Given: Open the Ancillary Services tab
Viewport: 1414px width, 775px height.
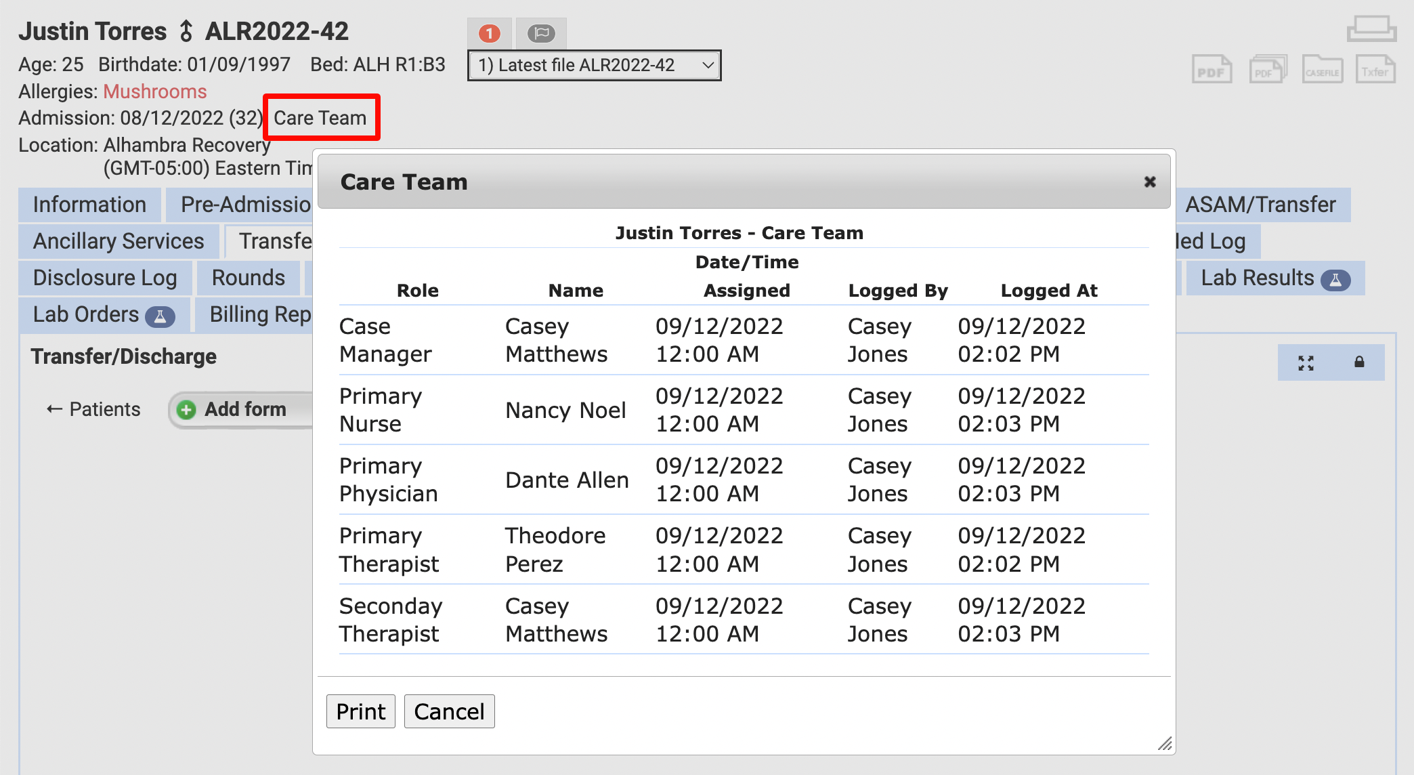Looking at the screenshot, I should (119, 241).
